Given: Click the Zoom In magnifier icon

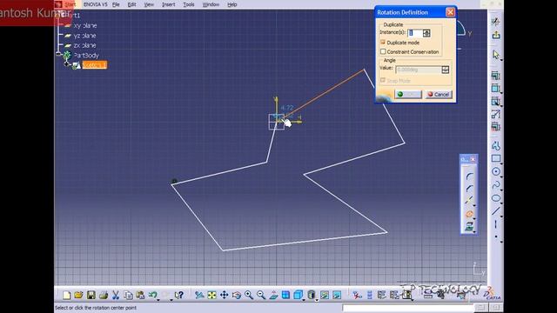Looking at the screenshot, I should (249, 295).
